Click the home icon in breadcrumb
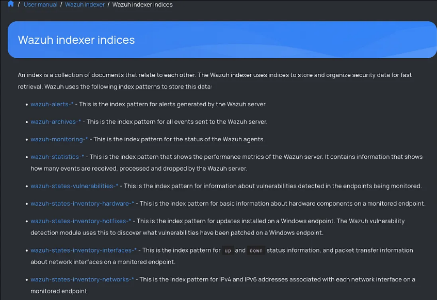 [11, 4]
